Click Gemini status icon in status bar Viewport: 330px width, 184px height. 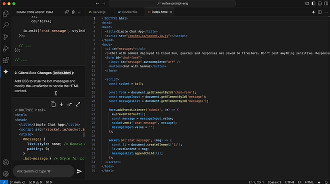pos(319,182)
